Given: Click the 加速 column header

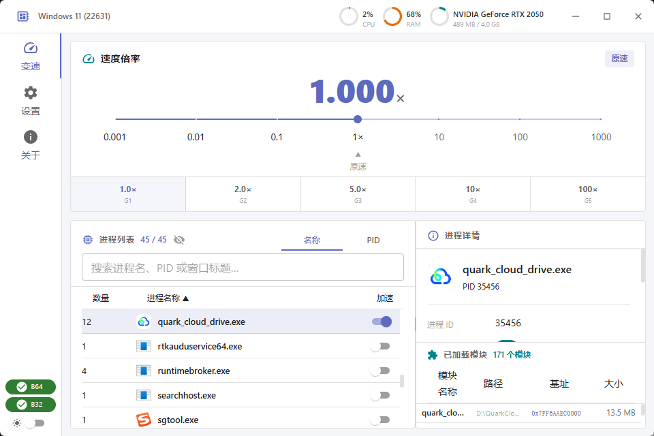Looking at the screenshot, I should pyautogui.click(x=384, y=298).
